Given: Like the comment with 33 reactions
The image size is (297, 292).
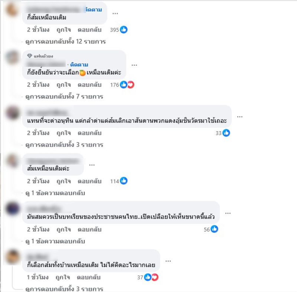Looking at the screenshot, I should (x=63, y=133).
